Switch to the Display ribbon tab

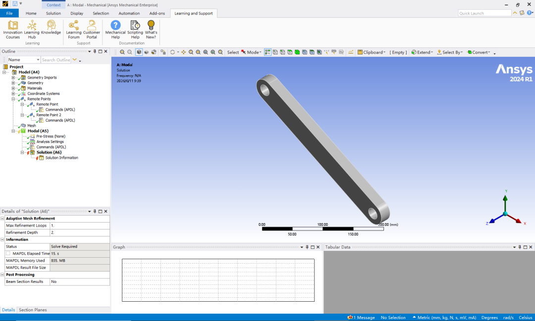77,13
